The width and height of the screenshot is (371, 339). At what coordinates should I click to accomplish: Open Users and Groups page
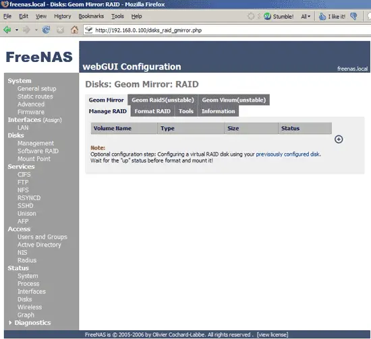(x=42, y=237)
